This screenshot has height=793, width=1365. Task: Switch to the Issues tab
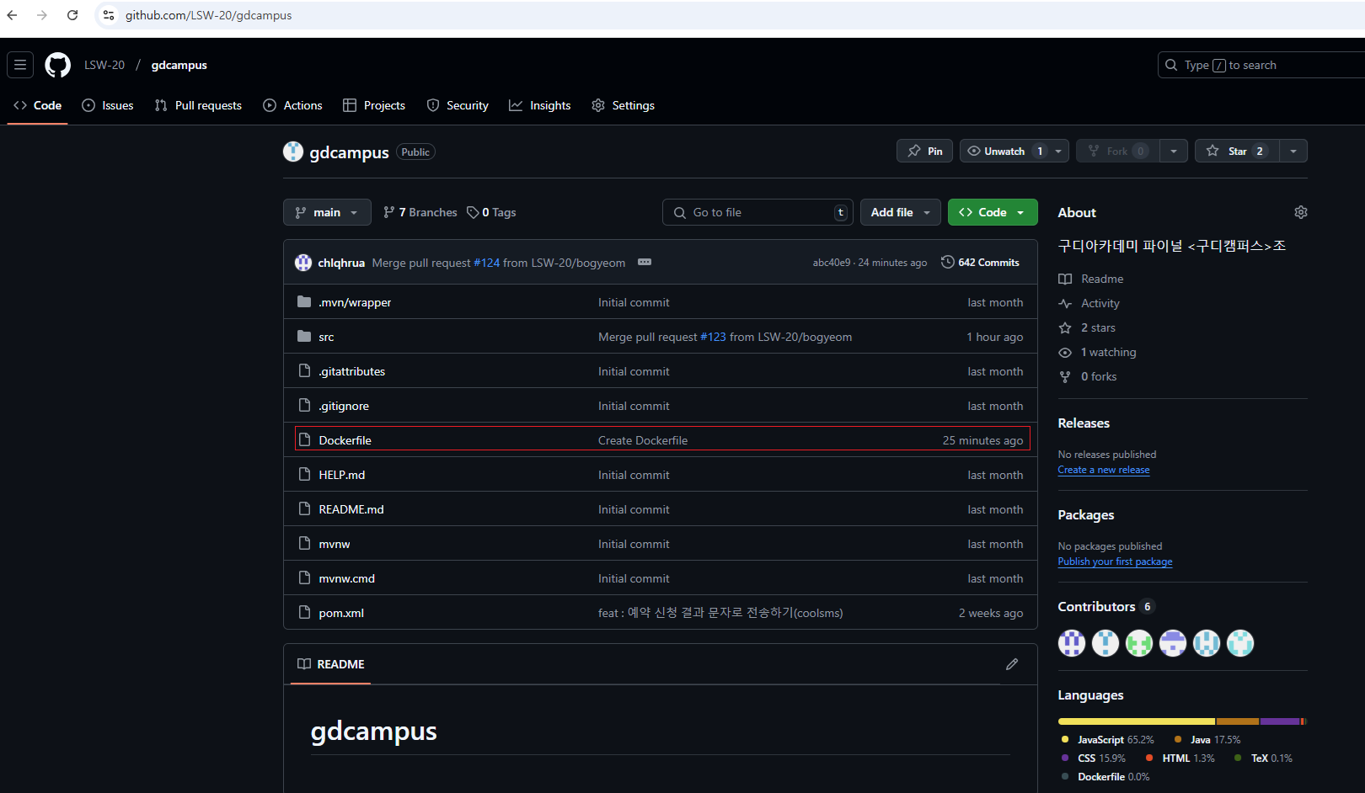tap(108, 105)
